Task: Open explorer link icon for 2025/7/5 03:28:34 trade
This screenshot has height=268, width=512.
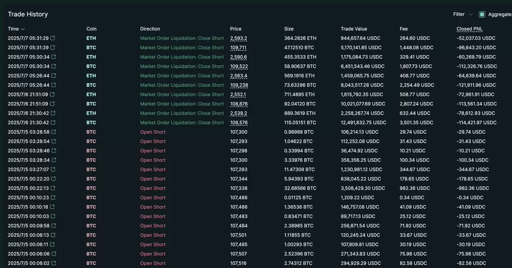Action: pyautogui.click(x=54, y=160)
